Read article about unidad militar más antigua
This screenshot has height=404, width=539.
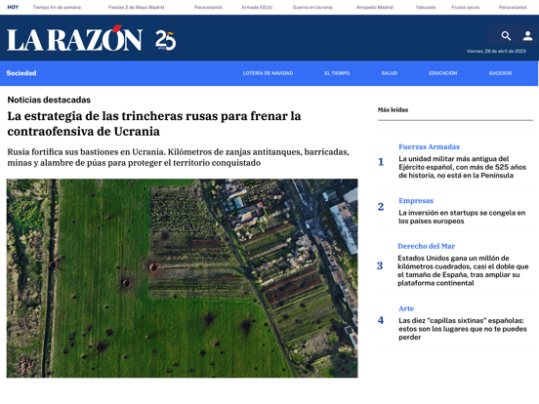[x=462, y=167]
